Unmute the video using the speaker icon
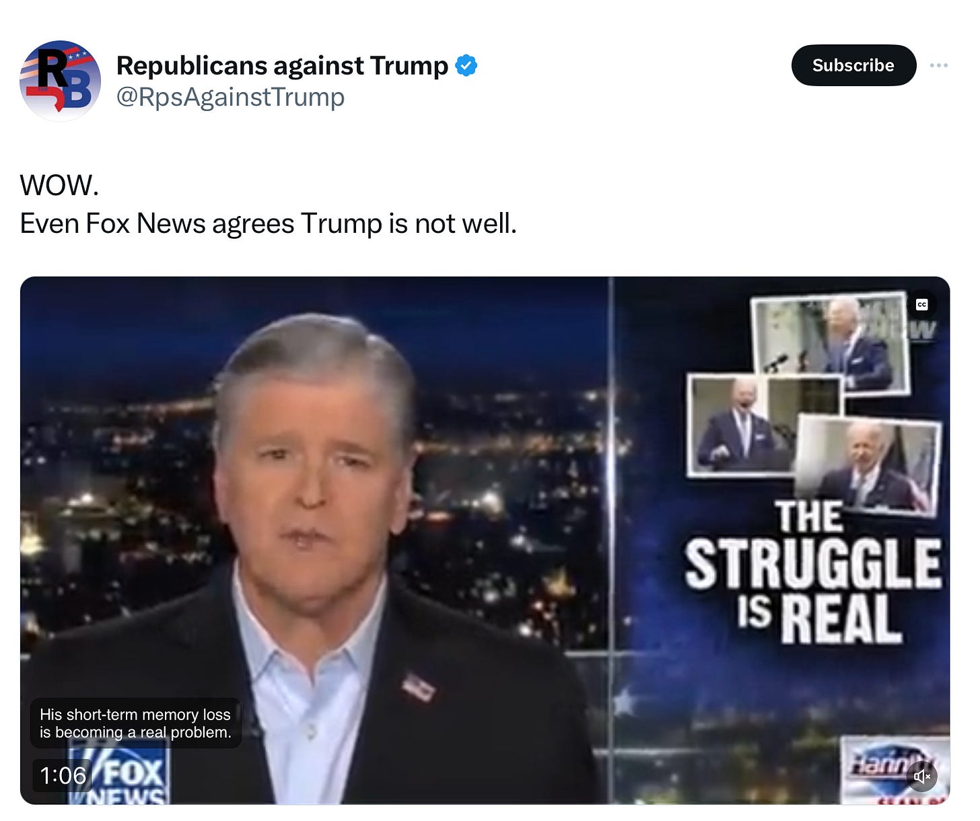This screenshot has height=821, width=980. click(921, 777)
